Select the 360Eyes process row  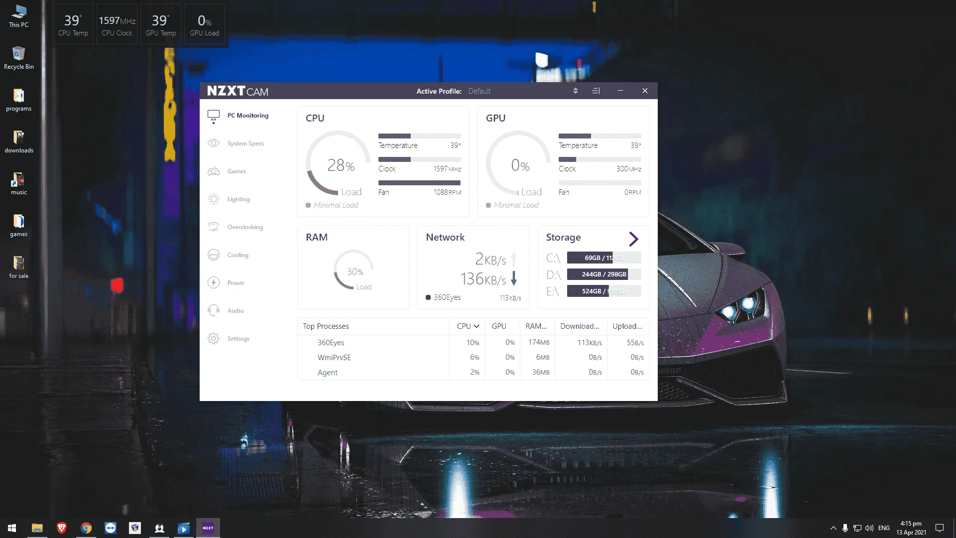pyautogui.click(x=473, y=343)
